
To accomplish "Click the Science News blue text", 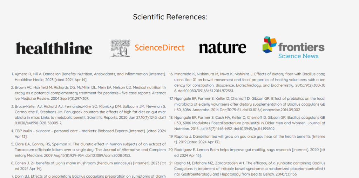I will 298,56.
